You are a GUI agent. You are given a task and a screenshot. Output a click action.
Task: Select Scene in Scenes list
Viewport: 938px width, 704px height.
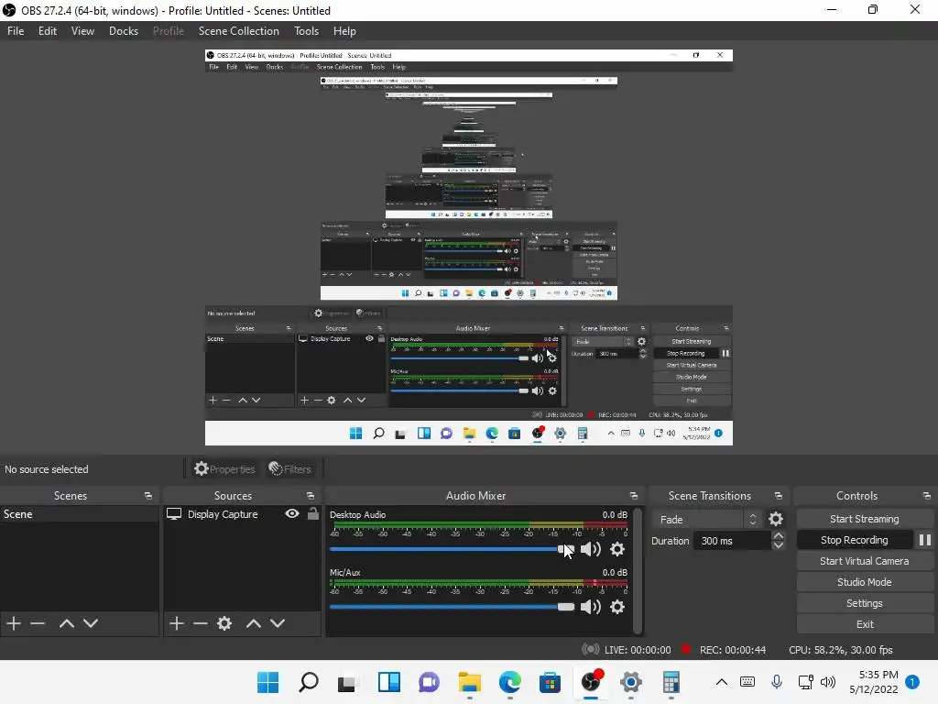point(79,514)
